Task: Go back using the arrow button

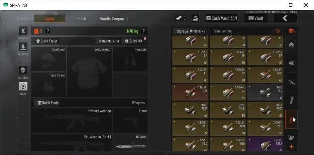Action: pos(285,18)
